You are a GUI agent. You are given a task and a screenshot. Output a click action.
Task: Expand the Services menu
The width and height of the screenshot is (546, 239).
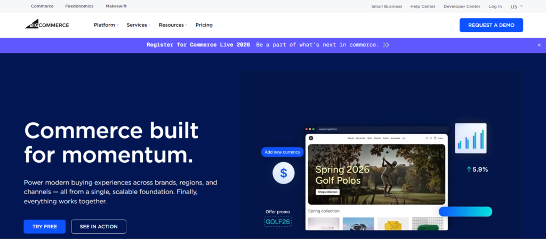point(138,25)
